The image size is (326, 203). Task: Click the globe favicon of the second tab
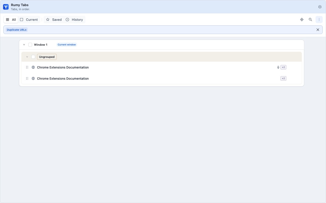pyautogui.click(x=33, y=78)
